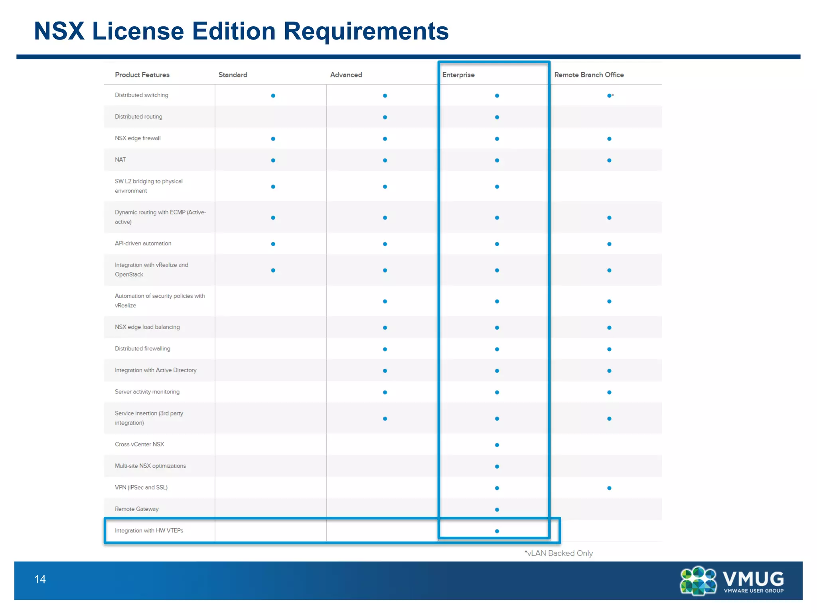The height and width of the screenshot is (613, 817).
Task: Click Advanced dot for Distributed routing
Action: [385, 117]
